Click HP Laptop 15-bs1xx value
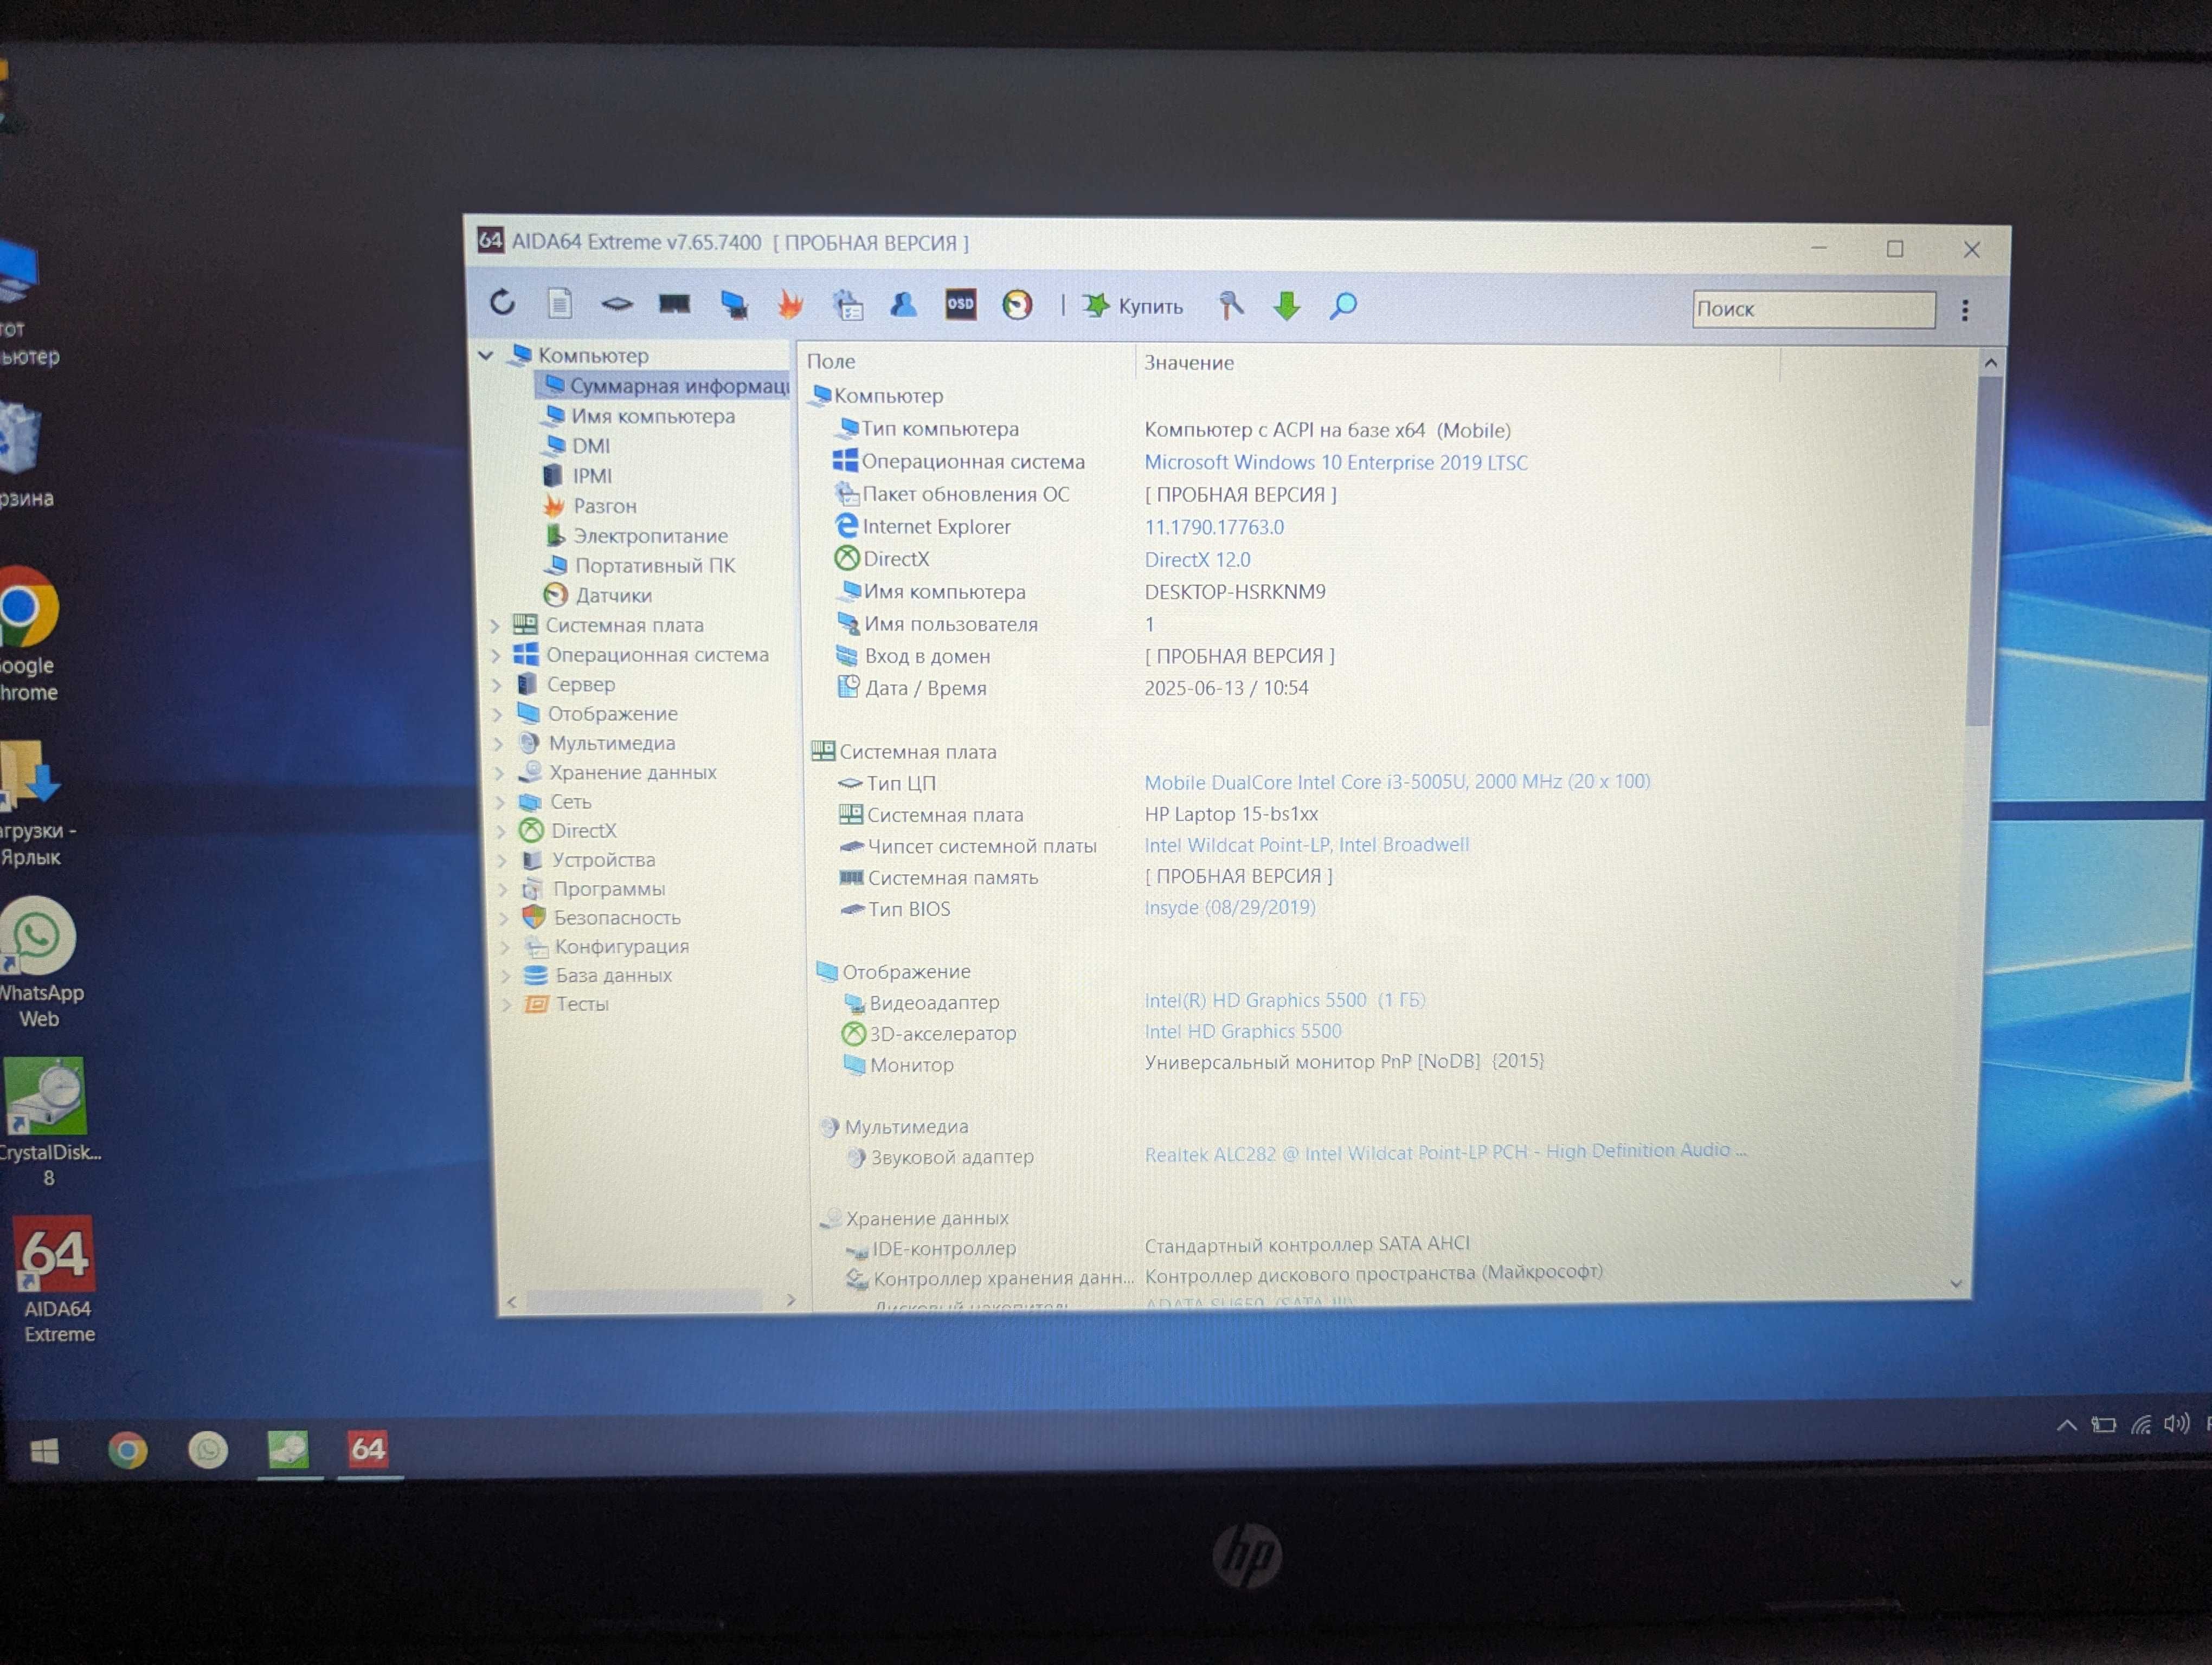Image resolution: width=2212 pixels, height=1665 pixels. pos(1231,814)
